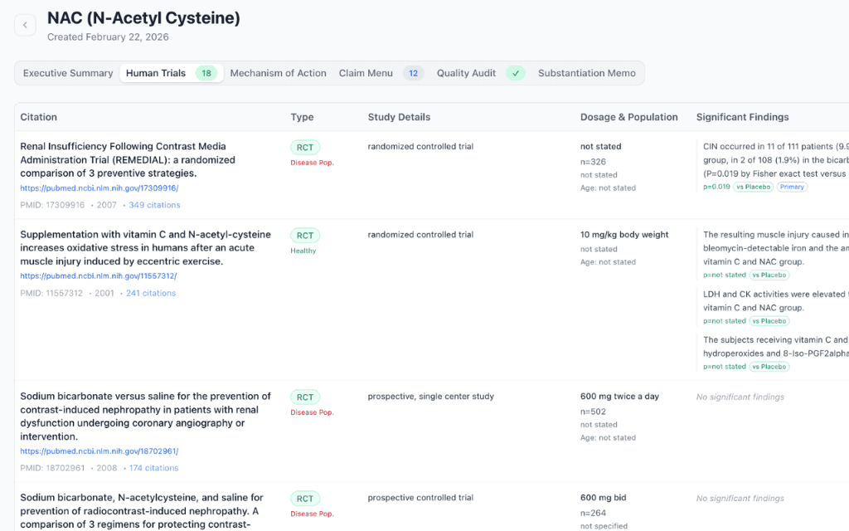849x531 pixels.
Task: Click the 174 citations link
Action: (153, 468)
